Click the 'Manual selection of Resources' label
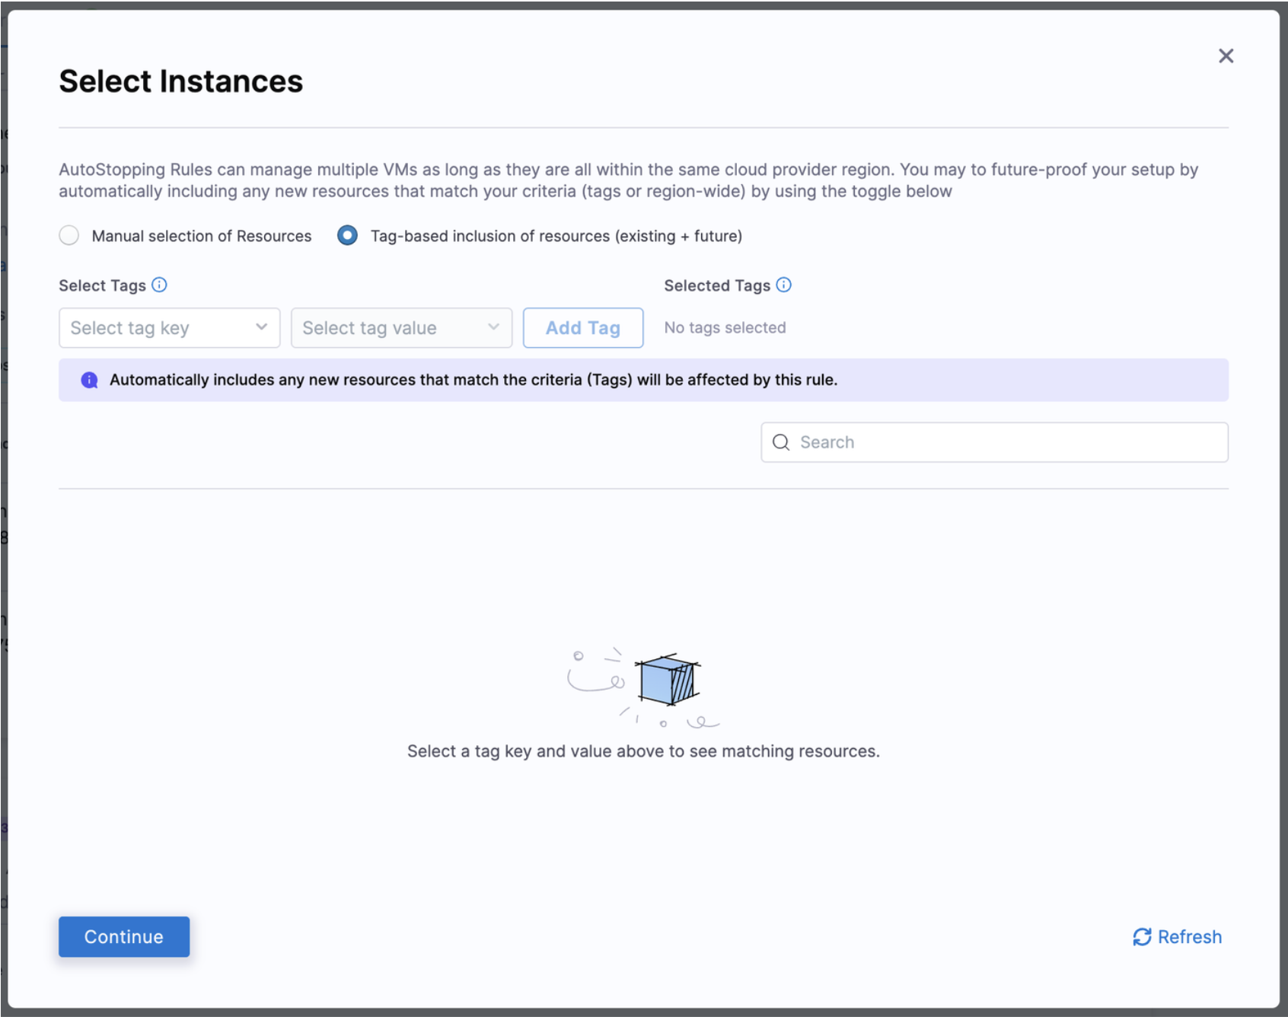This screenshot has height=1020, width=1288. [201, 236]
